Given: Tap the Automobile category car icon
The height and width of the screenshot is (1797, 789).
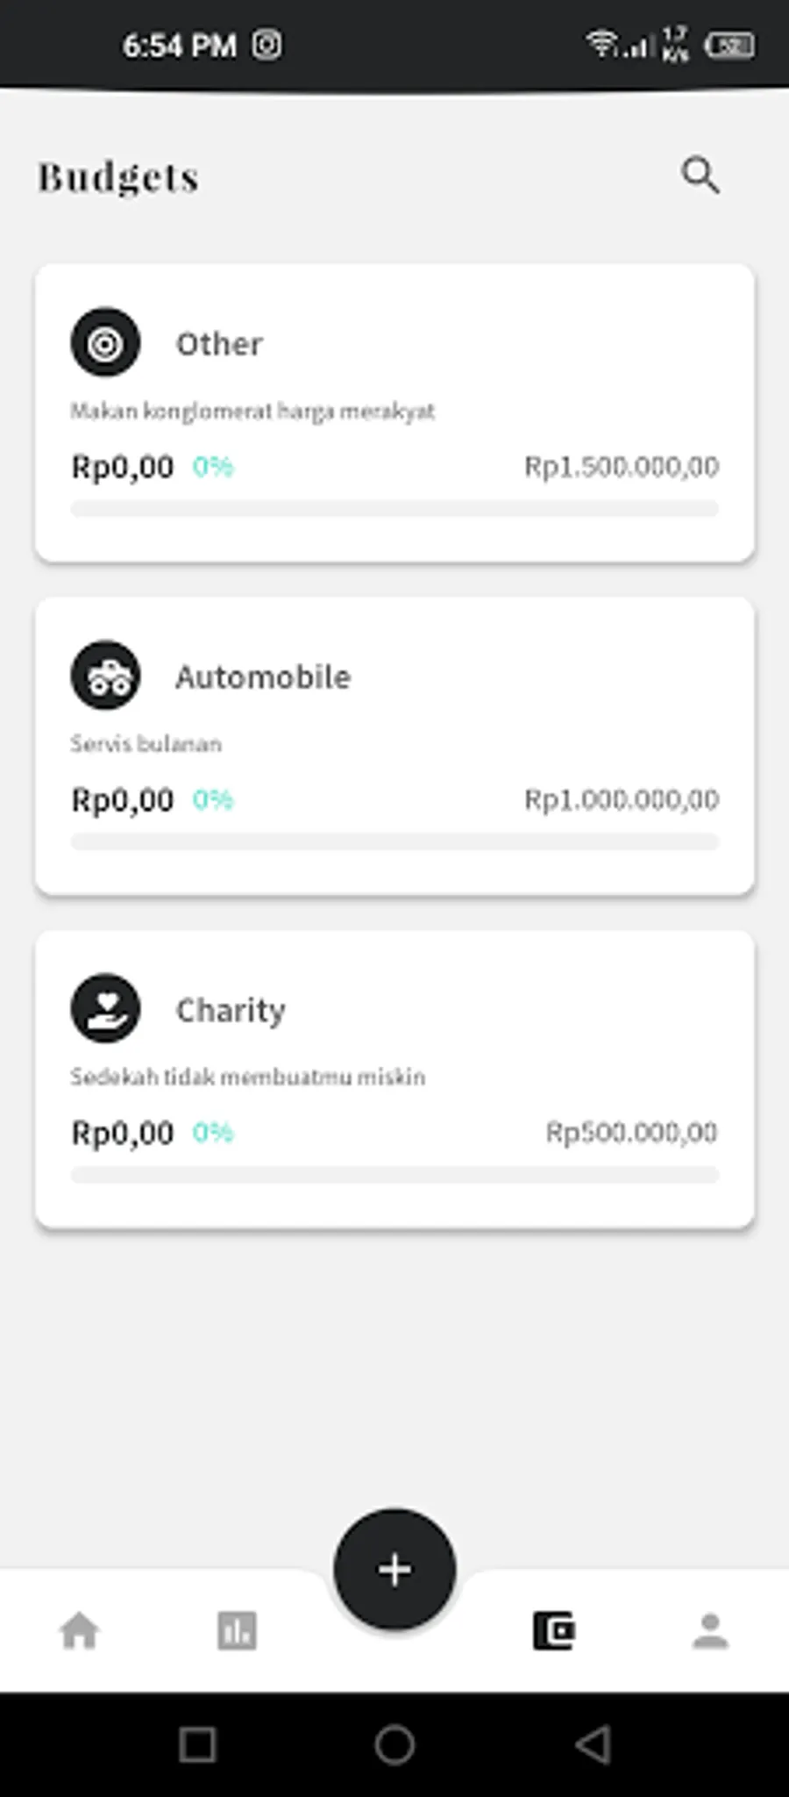Looking at the screenshot, I should click(105, 676).
